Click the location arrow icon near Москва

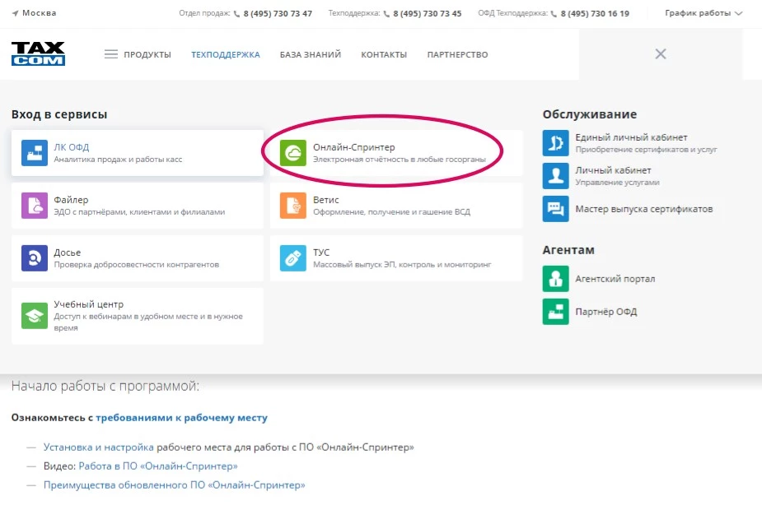15,13
